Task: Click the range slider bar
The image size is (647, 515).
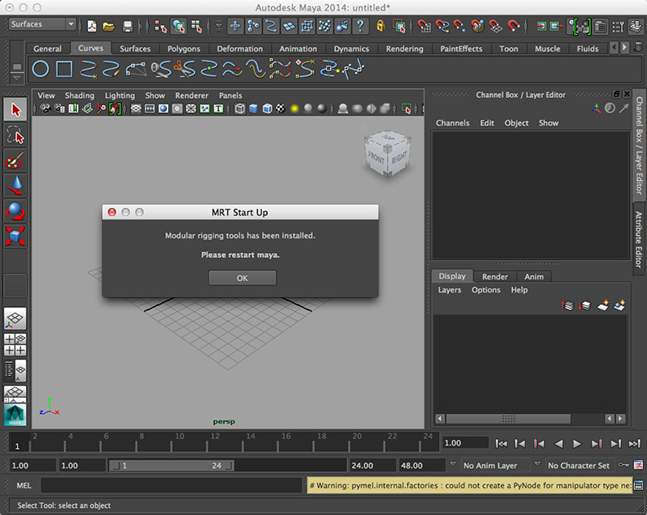Action: tap(171, 466)
